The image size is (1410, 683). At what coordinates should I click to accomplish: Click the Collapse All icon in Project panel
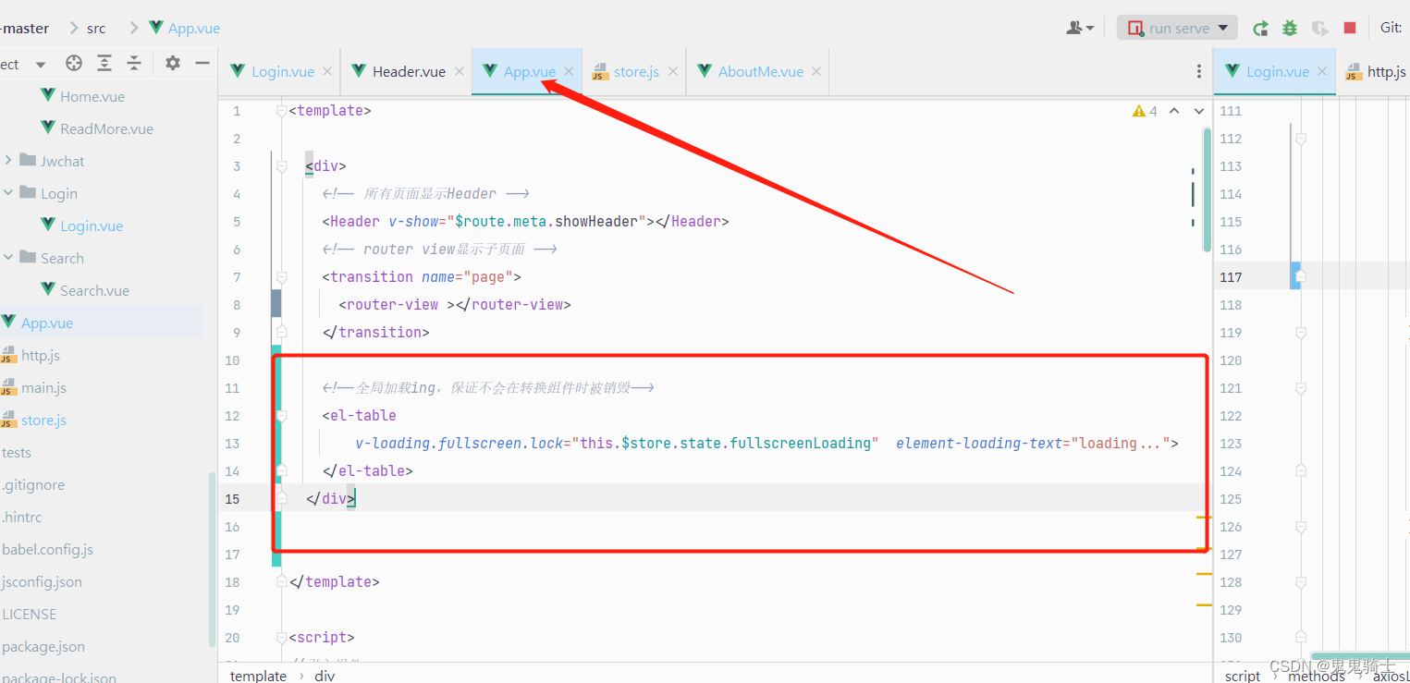click(x=134, y=63)
